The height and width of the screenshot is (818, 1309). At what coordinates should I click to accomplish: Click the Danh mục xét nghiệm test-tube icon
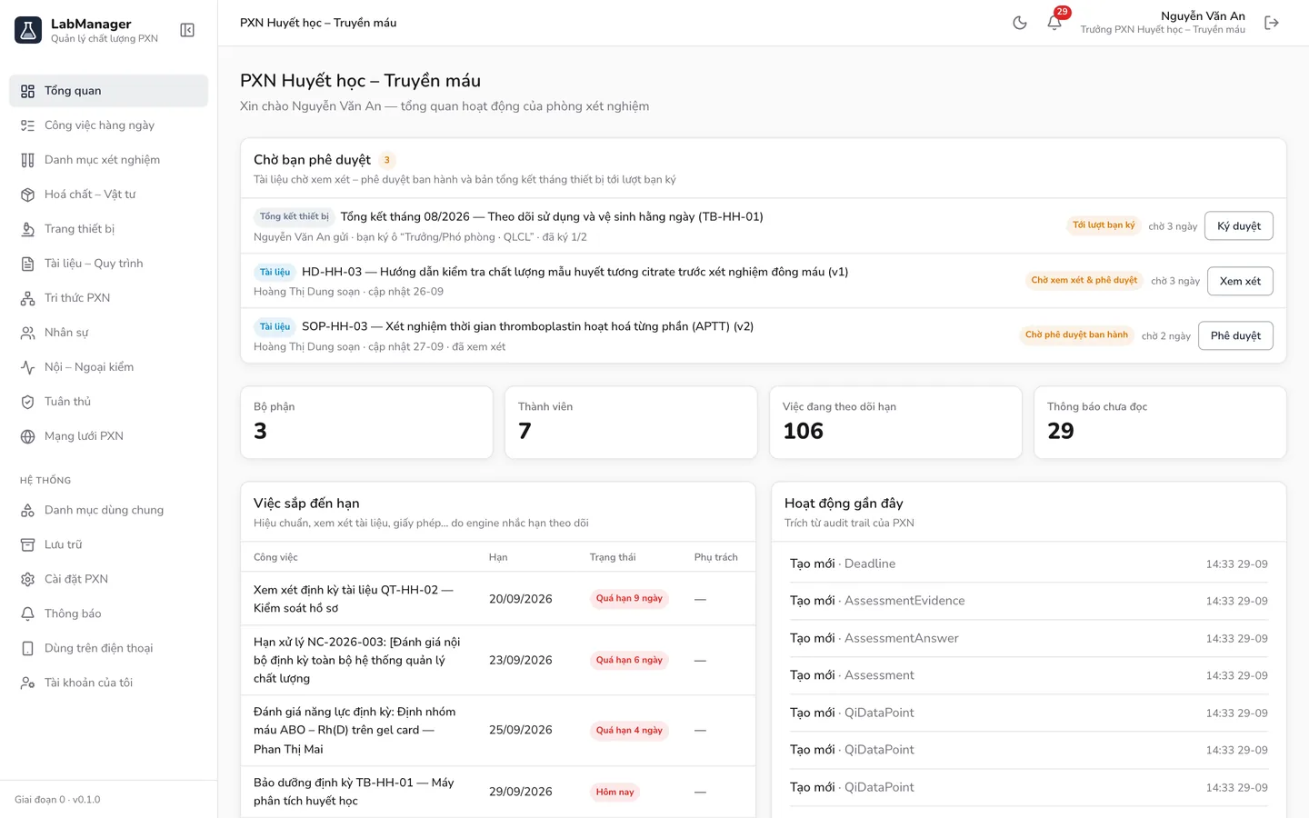28,160
